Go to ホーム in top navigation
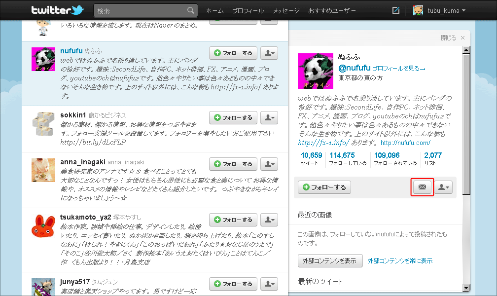Image resolution: width=497 pixels, height=296 pixels. pyautogui.click(x=215, y=11)
